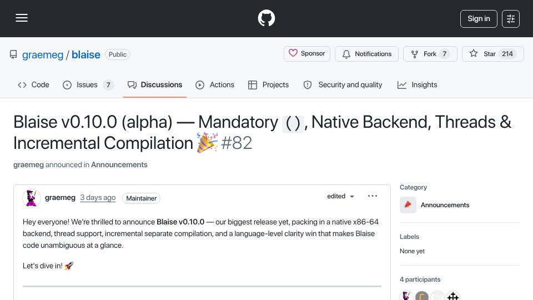The height and width of the screenshot is (300, 533).
Task: Click the Maintainer badge
Action: 142,198
